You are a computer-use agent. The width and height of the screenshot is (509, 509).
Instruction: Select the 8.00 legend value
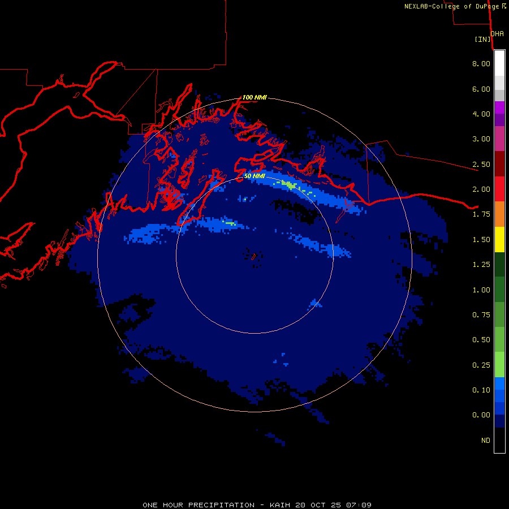(x=481, y=63)
